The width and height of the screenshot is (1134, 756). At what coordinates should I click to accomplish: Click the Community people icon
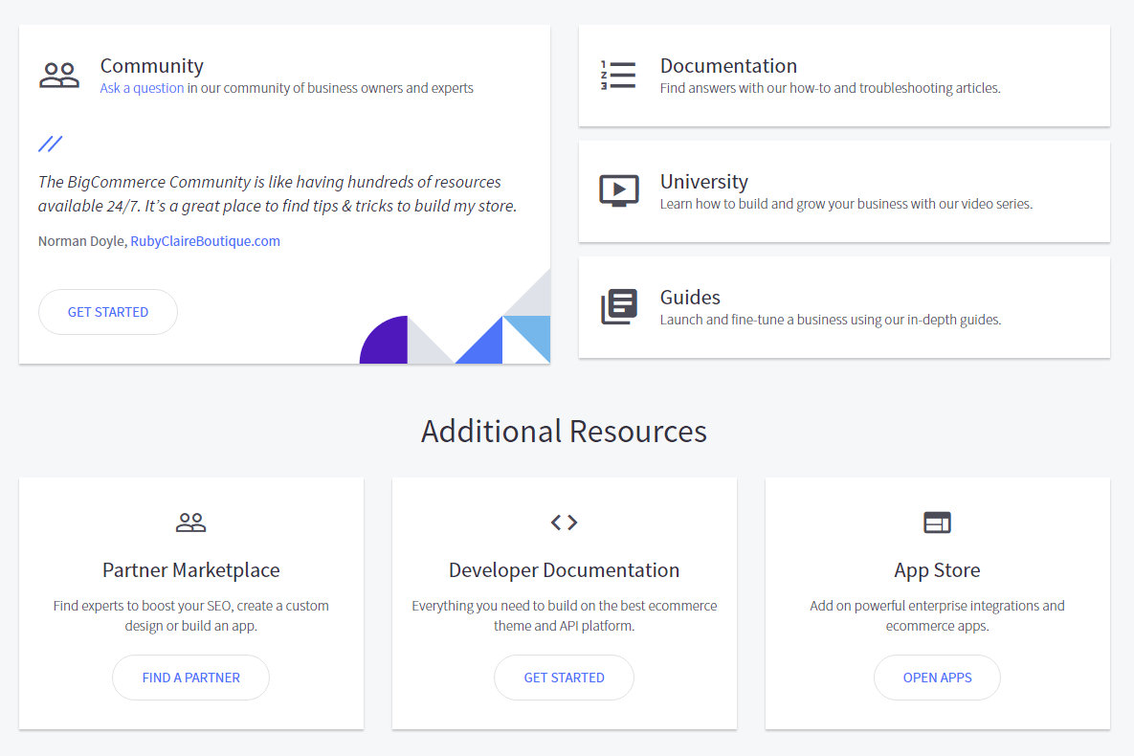coord(59,76)
